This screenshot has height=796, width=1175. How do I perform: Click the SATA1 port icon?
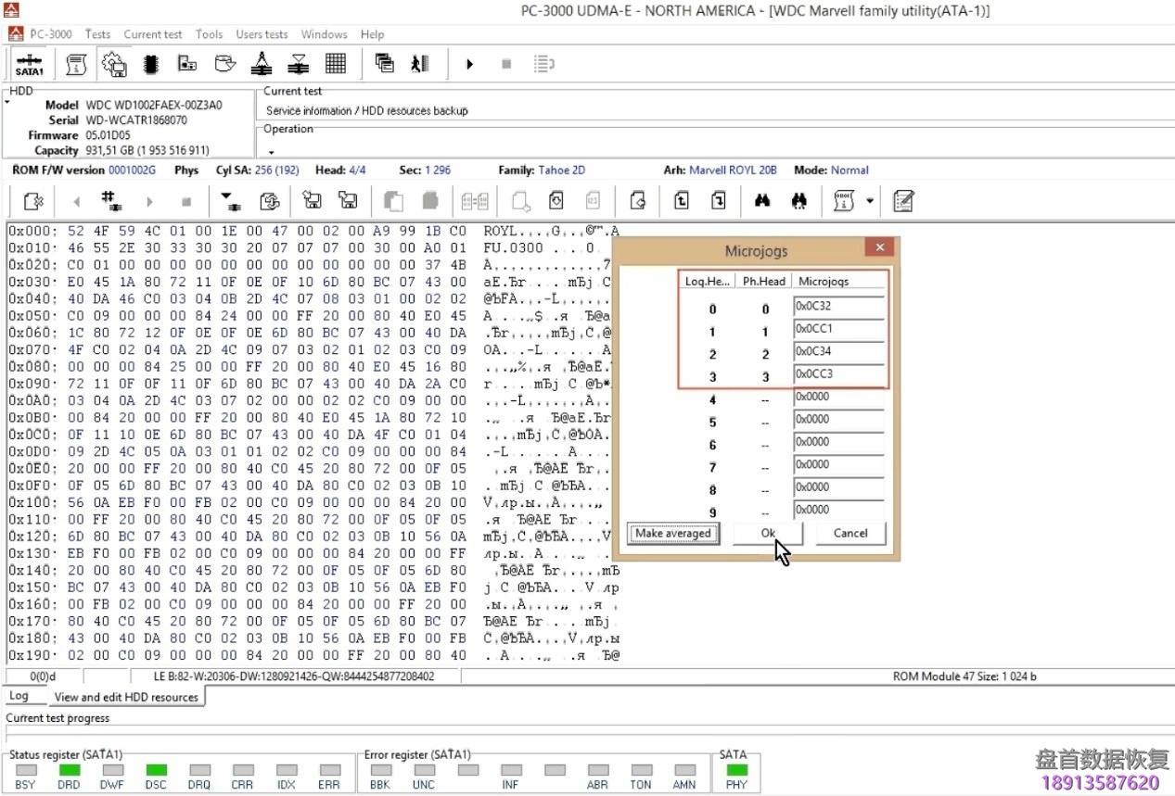[29, 64]
